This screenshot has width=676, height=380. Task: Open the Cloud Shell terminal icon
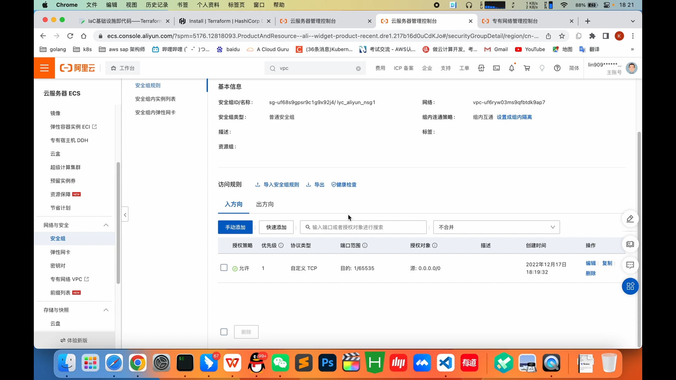pos(496,68)
